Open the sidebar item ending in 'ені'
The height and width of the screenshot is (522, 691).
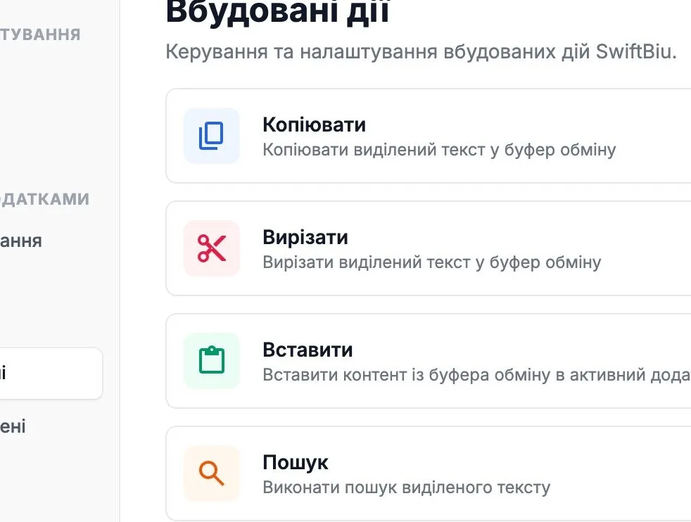point(13,426)
